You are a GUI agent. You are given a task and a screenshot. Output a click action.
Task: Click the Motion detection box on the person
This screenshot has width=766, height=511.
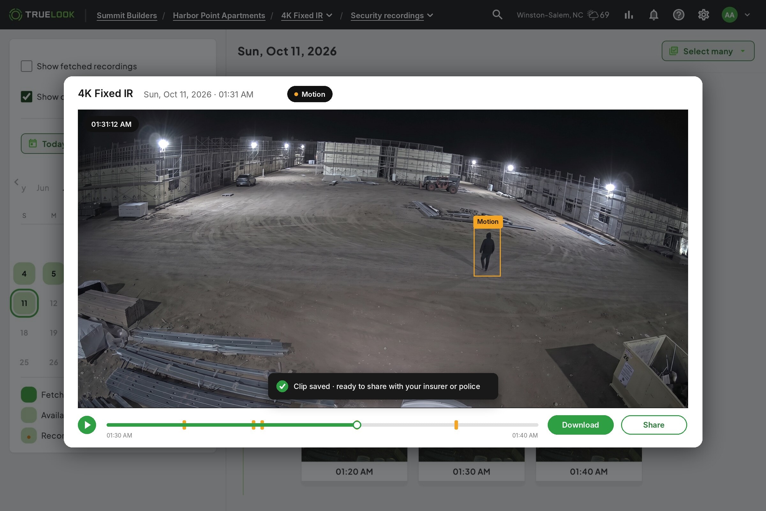[x=487, y=252]
